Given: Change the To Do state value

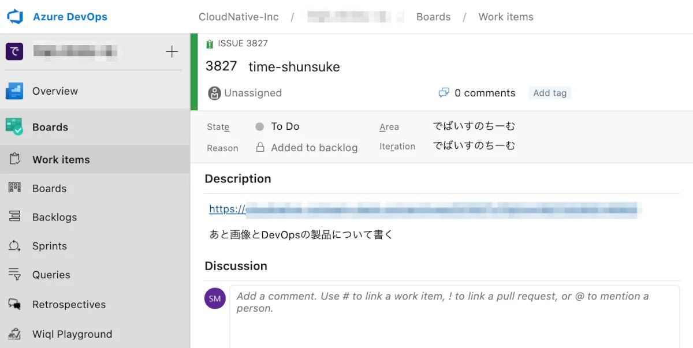Looking at the screenshot, I should [x=285, y=126].
